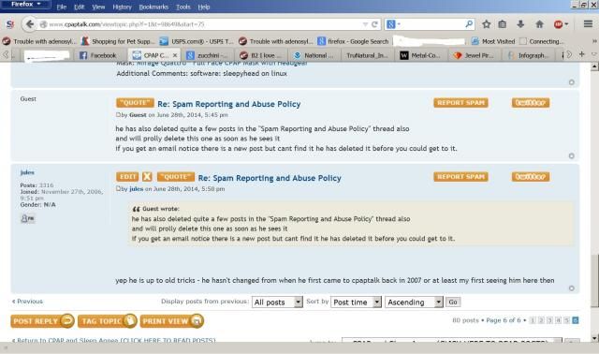The width and height of the screenshot is (599, 354).
Task: Click REPORT SPAM on jules' post
Action: pyautogui.click(x=460, y=177)
